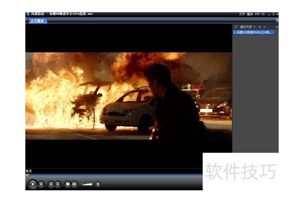
Task: Adjust the volume slider
Action: click(x=87, y=184)
